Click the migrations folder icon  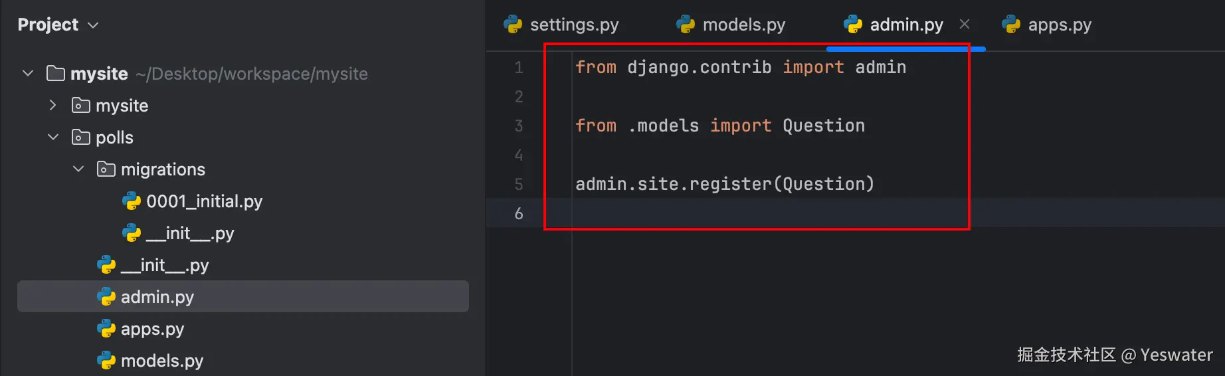click(x=106, y=169)
